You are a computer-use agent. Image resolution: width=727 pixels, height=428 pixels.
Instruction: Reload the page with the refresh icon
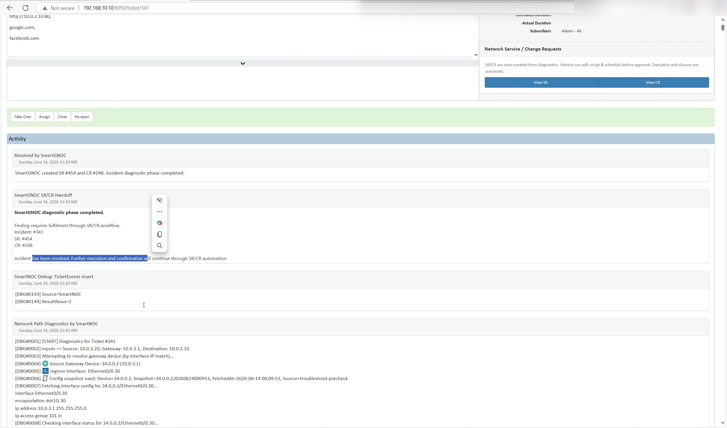point(25,8)
